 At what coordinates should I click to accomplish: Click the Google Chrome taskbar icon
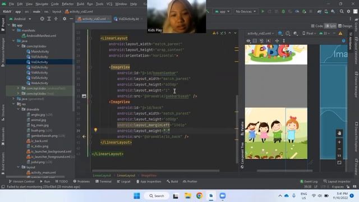point(199,196)
